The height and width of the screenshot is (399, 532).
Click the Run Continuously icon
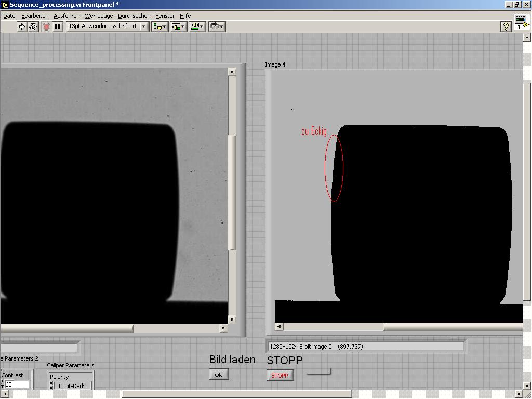(x=33, y=26)
